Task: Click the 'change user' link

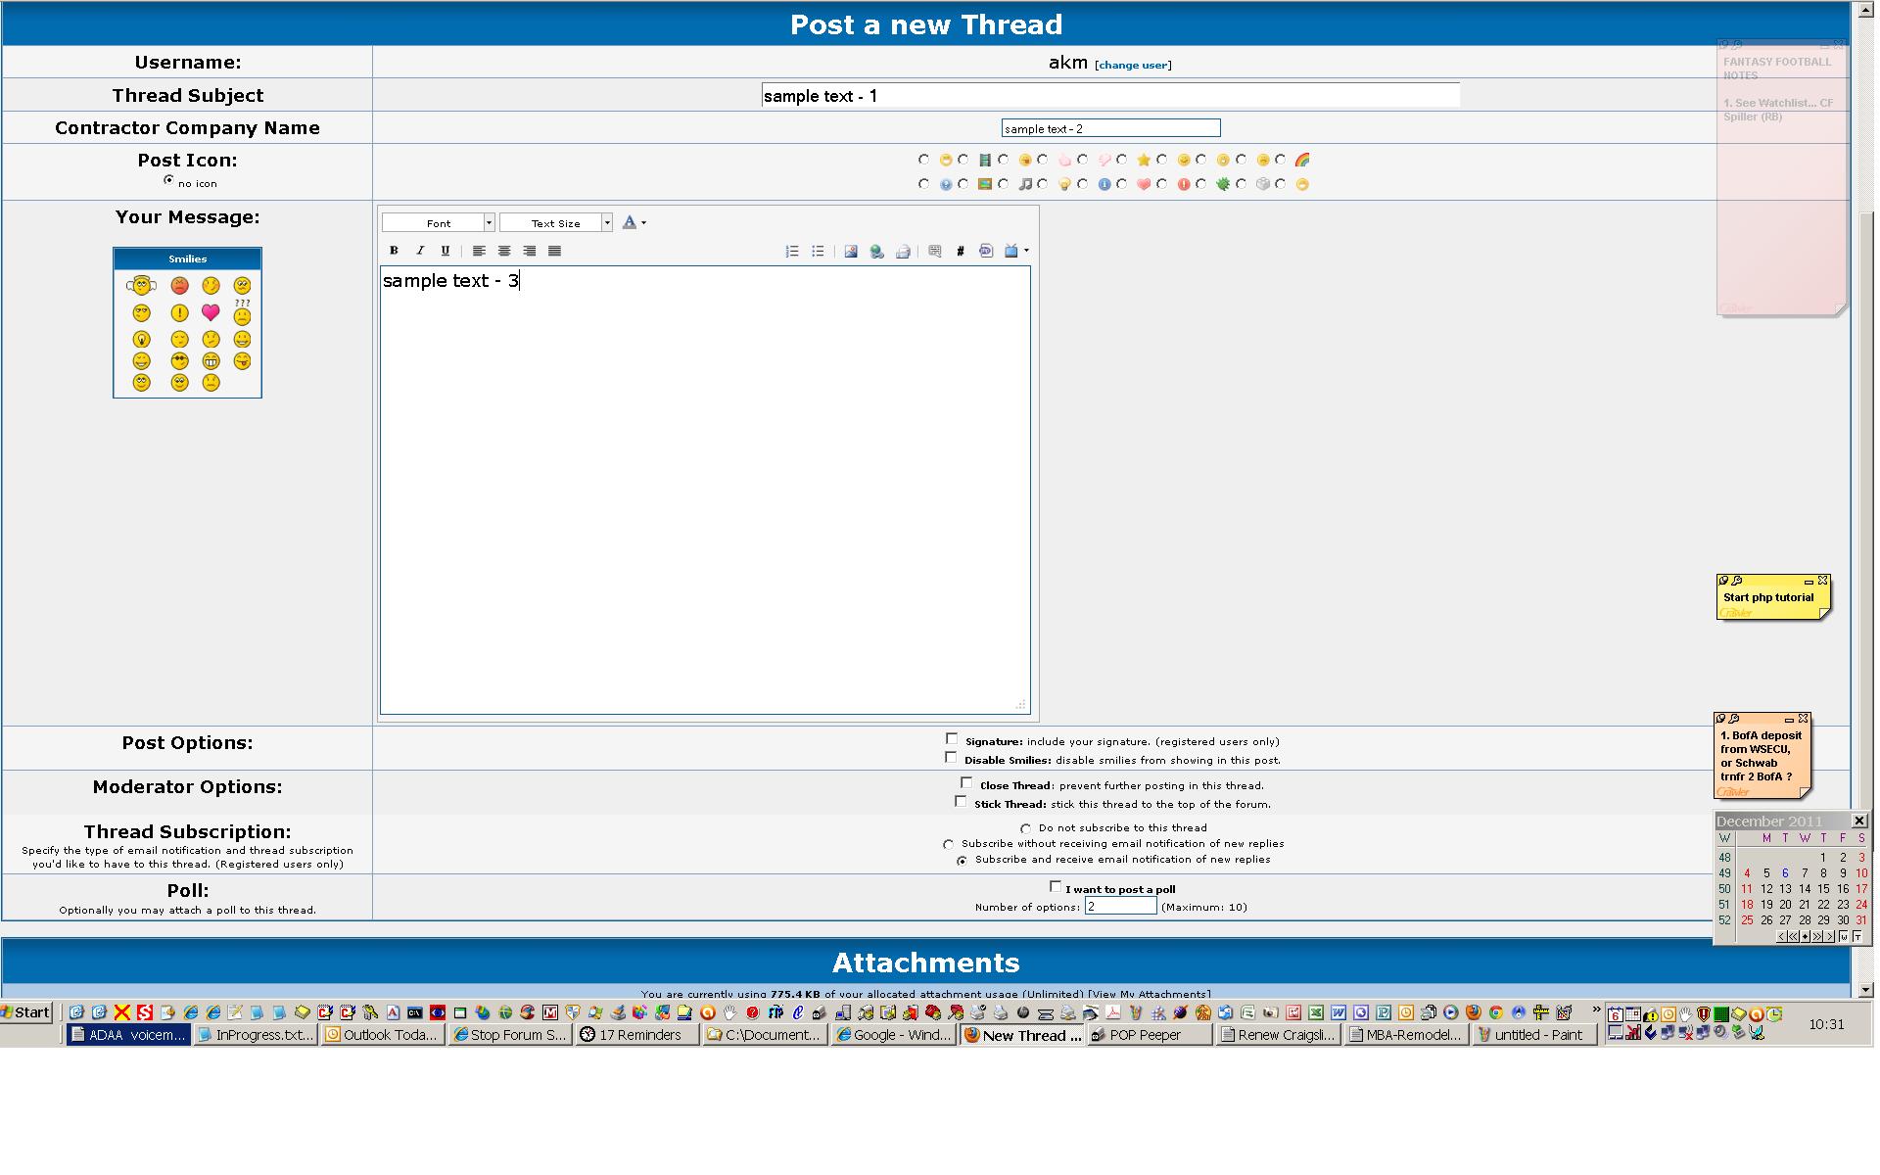Action: pyautogui.click(x=1132, y=66)
